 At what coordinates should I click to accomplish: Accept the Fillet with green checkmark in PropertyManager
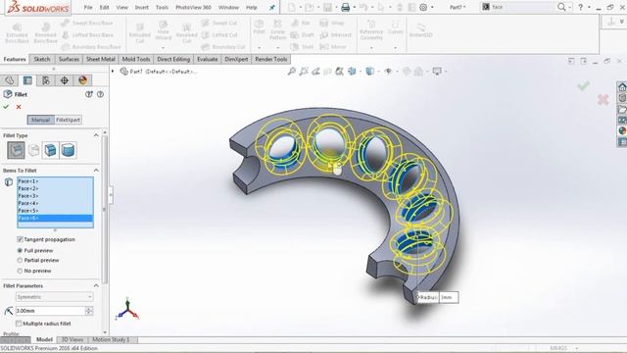click(6, 107)
